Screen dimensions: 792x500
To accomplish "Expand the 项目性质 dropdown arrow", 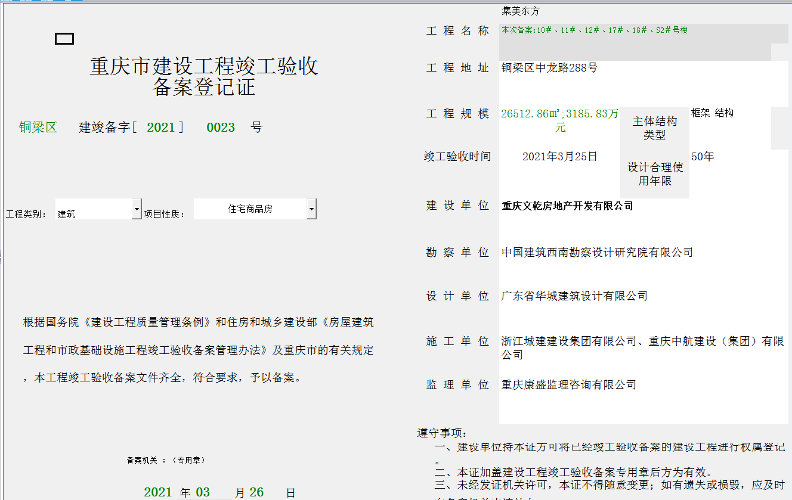I will coord(311,209).
